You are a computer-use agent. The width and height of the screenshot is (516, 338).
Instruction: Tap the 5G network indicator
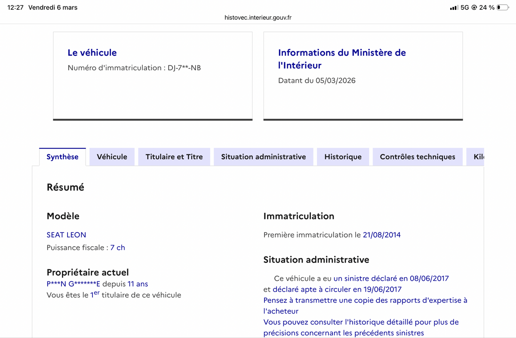point(464,8)
